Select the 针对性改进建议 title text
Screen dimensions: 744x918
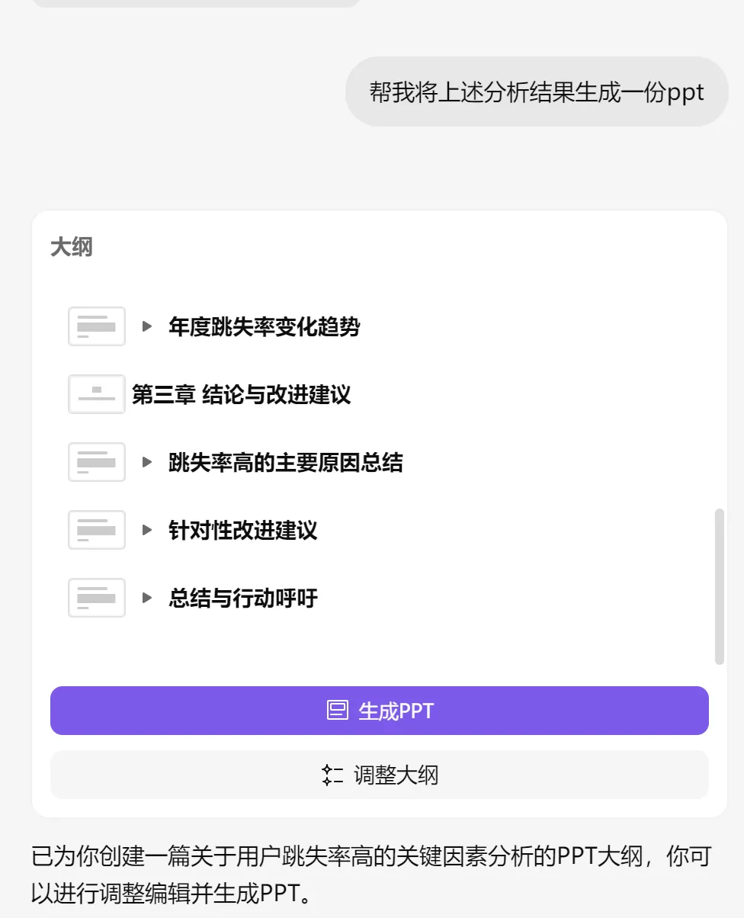(x=243, y=531)
